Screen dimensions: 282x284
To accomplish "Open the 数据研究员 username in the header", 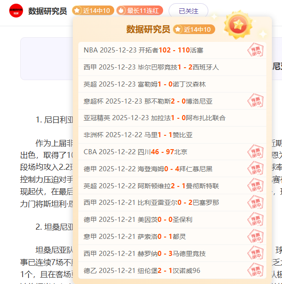I will point(47,11).
